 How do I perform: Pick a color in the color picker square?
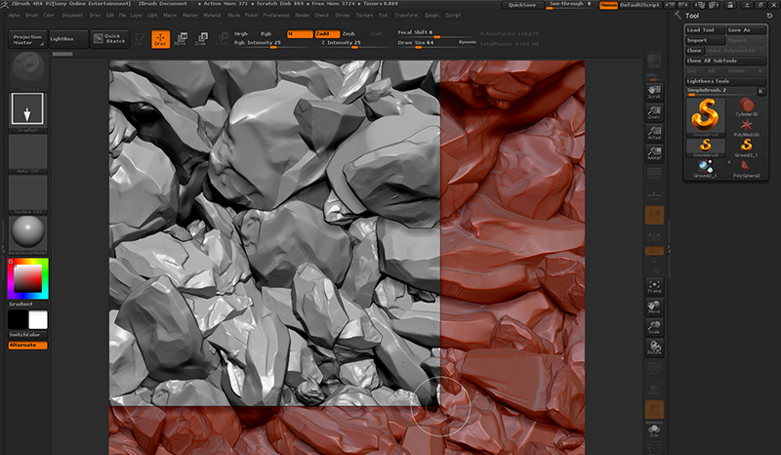coord(28,278)
